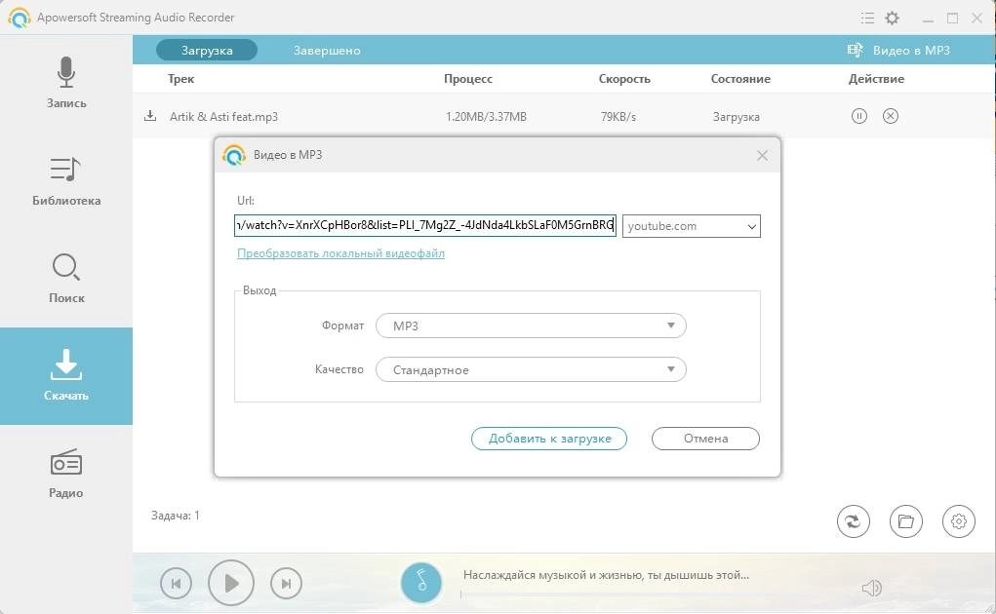Click the Наслаждайся музыкой track title text
Viewport: 996px width, 614px height.
point(606,575)
